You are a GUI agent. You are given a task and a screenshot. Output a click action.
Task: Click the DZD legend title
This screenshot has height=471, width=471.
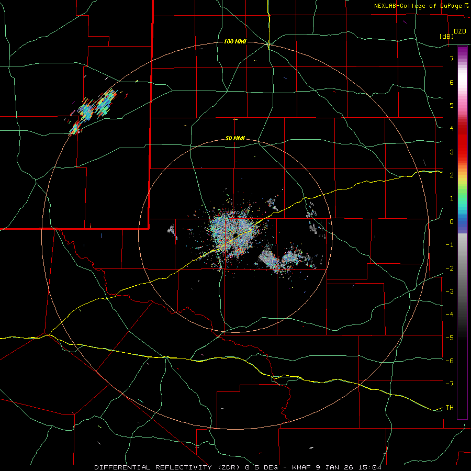click(460, 31)
